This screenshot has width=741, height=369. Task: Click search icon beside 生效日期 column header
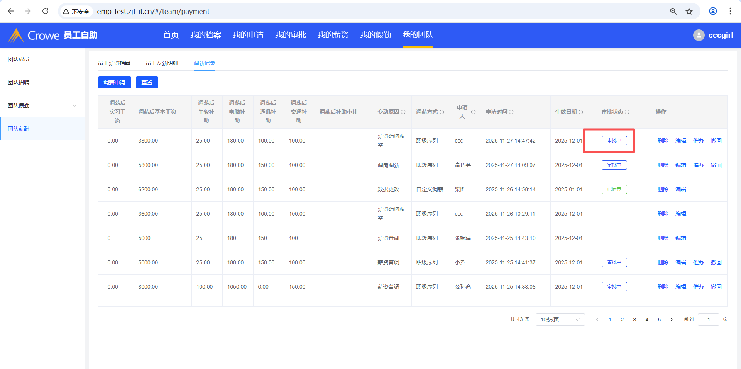click(x=581, y=112)
